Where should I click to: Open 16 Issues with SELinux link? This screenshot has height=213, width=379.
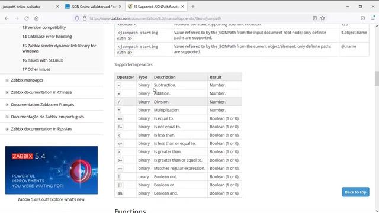[x=43, y=60]
